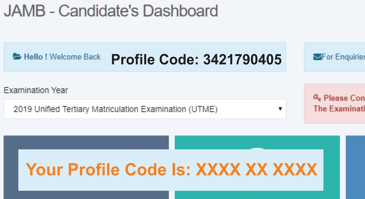Click the XXXX XX XXXX placeholder code
Screen dimensions: 365x199
point(256,169)
